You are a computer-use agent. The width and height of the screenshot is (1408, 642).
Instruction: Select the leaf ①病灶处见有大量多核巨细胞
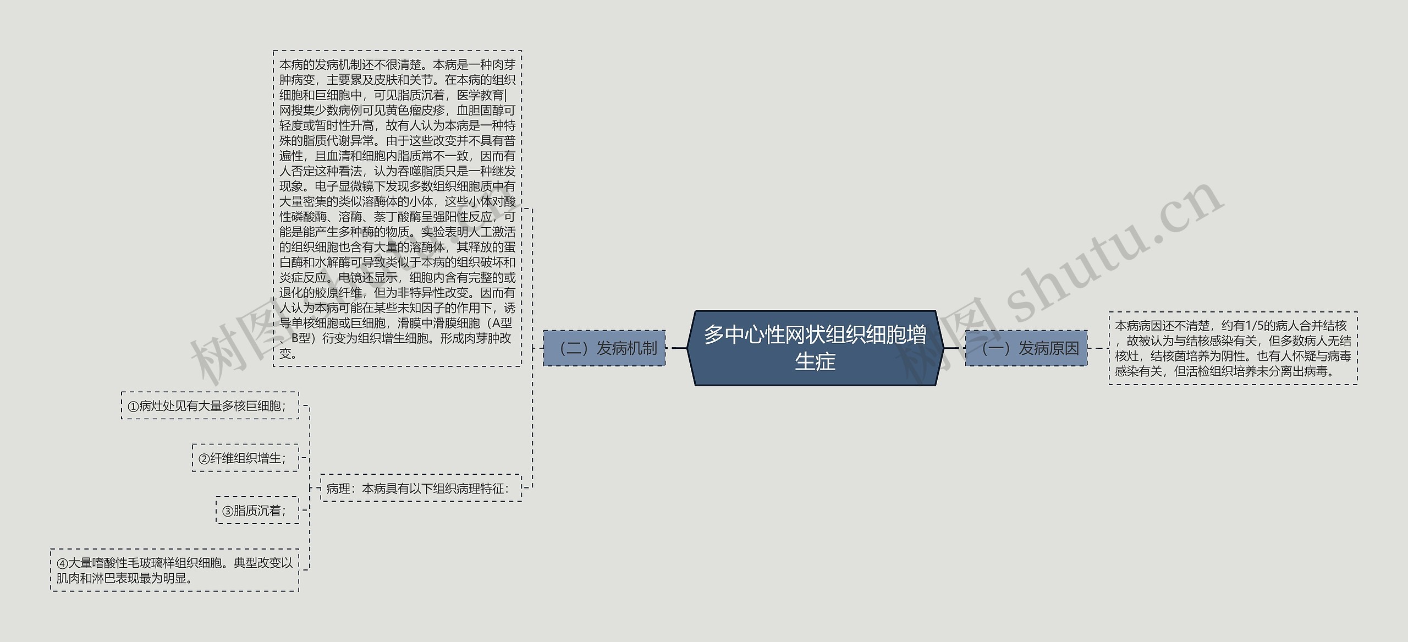(210, 405)
